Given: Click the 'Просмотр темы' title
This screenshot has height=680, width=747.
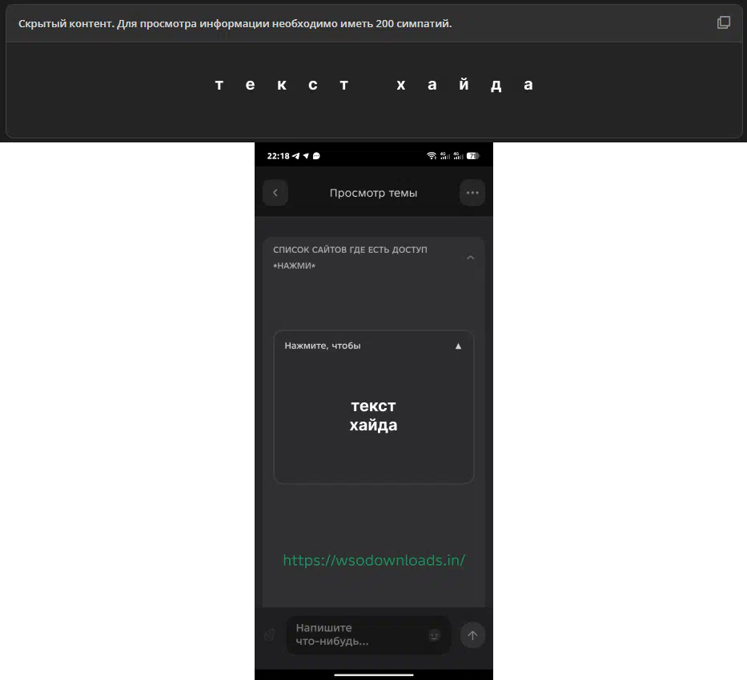Looking at the screenshot, I should (x=373, y=193).
